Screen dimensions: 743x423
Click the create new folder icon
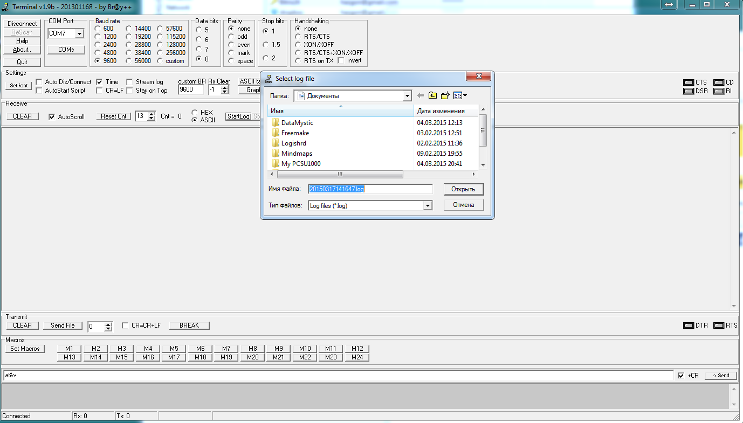445,96
